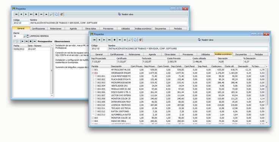Image resolution: width=279 pixels, height=142 pixels.
Task: Tick the box of partida 002.004
Action: tap(96, 86)
